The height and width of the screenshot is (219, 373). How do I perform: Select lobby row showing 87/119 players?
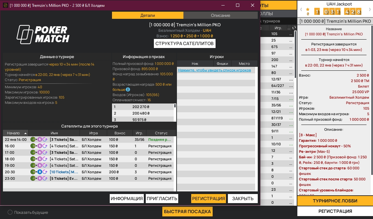[277, 118]
